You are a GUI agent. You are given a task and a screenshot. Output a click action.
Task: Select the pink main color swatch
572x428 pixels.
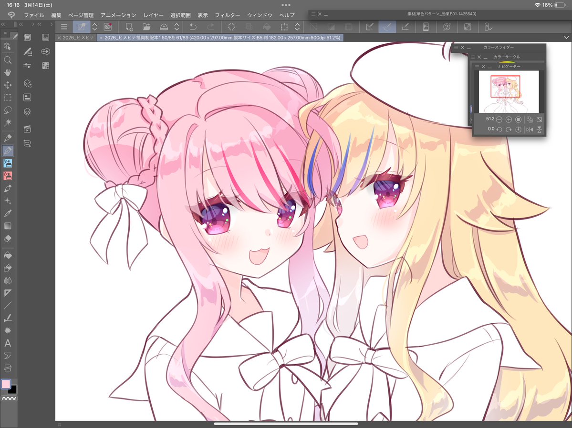click(x=5, y=384)
